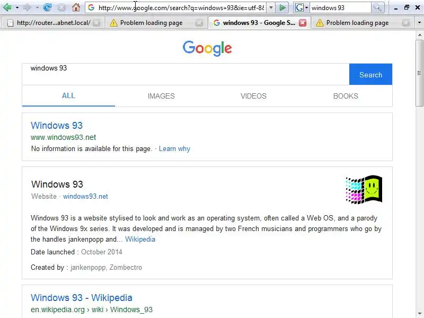Restore down the browser window
The width and height of the screenshot is (424, 318).
(x=407, y=7)
